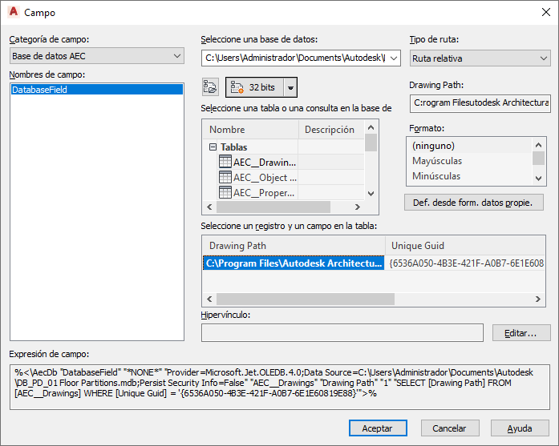Click the record table horizontal scrollbar thumb
The width and height of the screenshot is (559, 446).
click(306, 299)
